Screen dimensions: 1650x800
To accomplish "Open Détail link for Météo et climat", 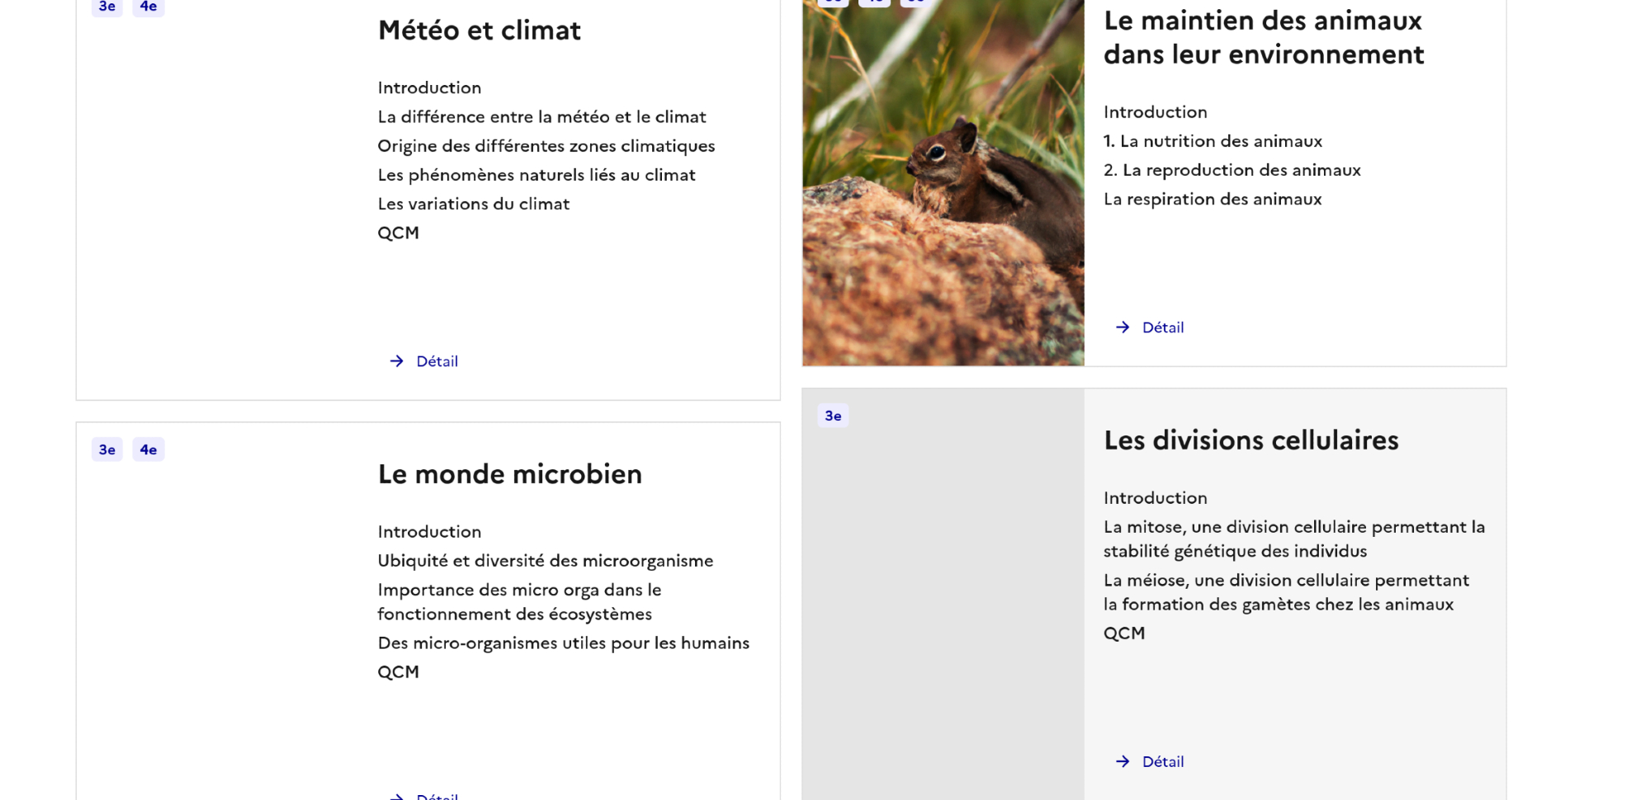I will tap(437, 361).
